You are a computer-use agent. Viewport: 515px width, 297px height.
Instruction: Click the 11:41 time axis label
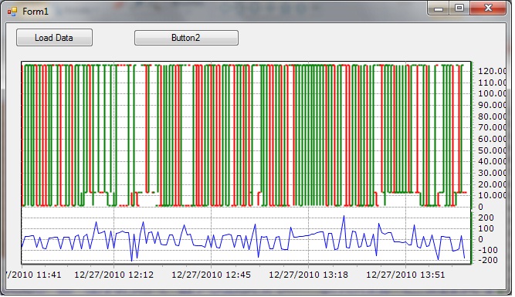34,275
